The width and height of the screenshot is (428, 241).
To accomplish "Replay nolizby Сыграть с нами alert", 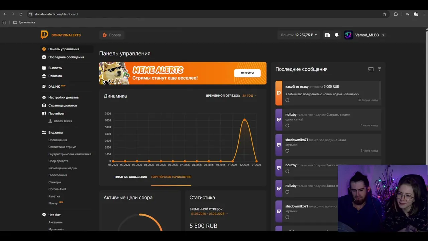I will 287,126.
